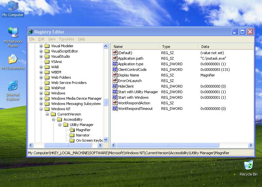Click the Data column header
The image size is (262, 187).
[226, 47]
